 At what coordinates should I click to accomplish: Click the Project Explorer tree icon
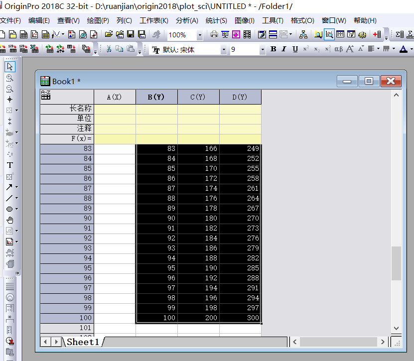pyautogui.click(x=303, y=34)
